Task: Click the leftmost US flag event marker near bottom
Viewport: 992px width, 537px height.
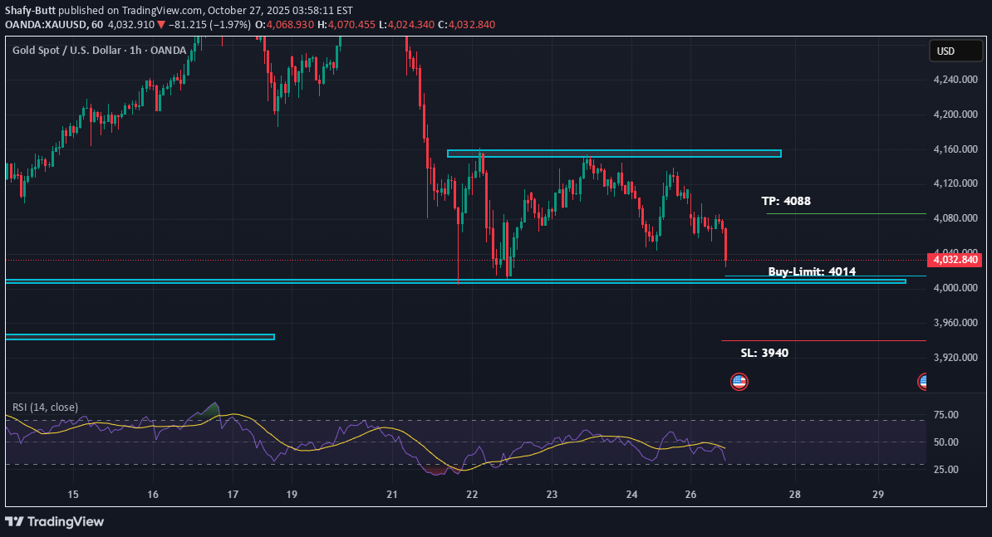Action: (739, 381)
